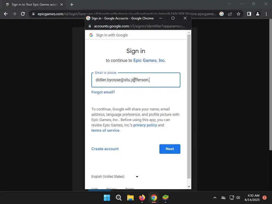The width and height of the screenshot is (272, 204).
Task: Click the volume speaker tray icon
Action: 238,198
